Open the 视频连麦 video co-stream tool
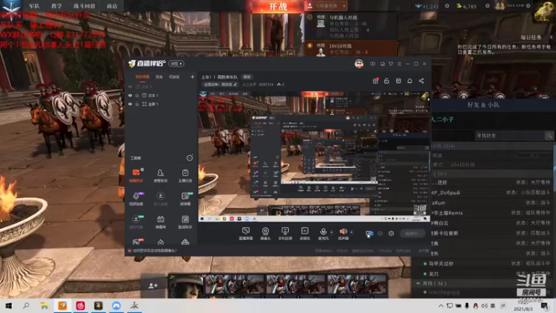Viewport: 556px width, 313px height. click(x=136, y=199)
